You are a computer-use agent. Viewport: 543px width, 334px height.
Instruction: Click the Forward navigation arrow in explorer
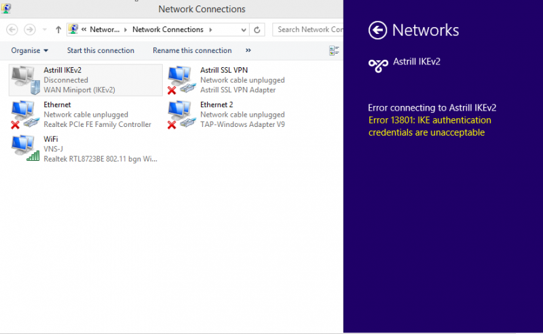tap(30, 30)
